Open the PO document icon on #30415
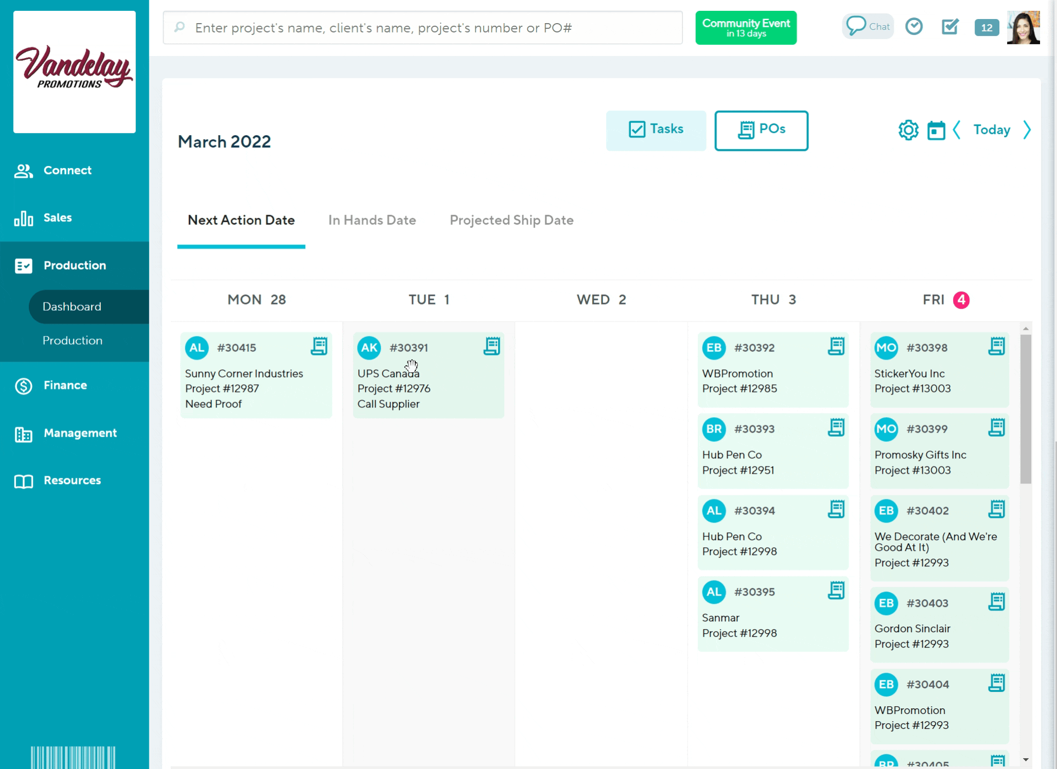Screen dimensions: 1057x769 pos(319,346)
